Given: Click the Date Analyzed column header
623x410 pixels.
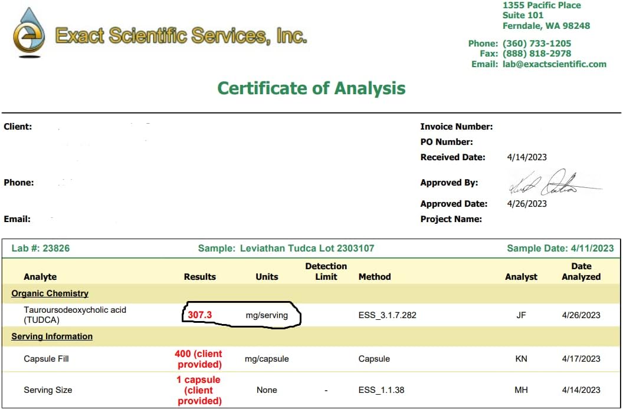Looking at the screenshot, I should 581,272.
